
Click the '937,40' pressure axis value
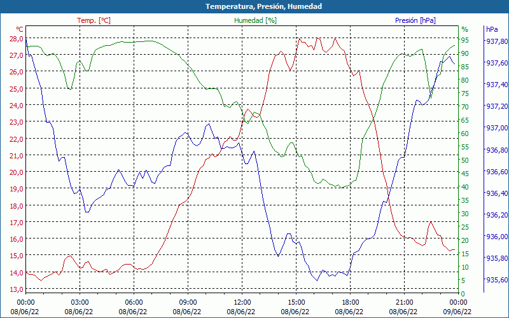tap(497, 85)
